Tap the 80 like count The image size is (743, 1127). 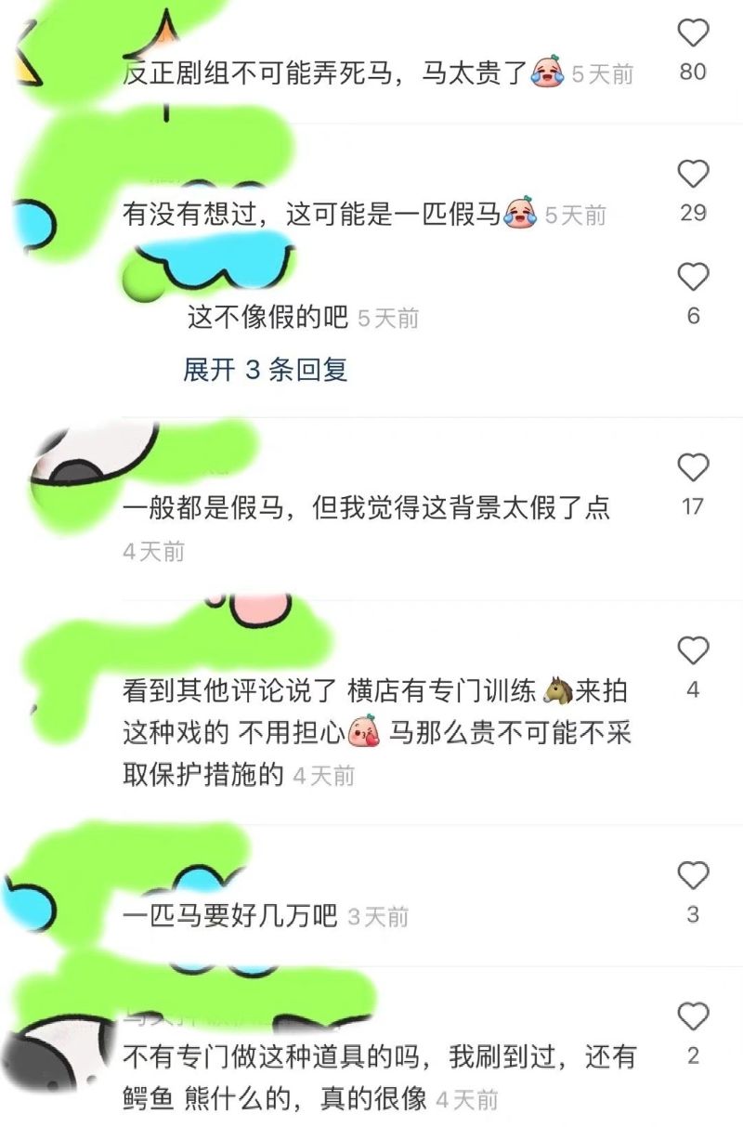click(693, 72)
